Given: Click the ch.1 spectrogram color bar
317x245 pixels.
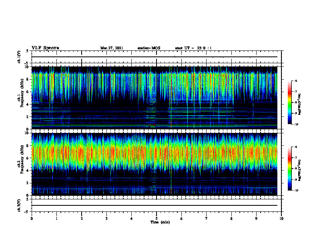Looking at the screenshot, I should click(289, 102).
